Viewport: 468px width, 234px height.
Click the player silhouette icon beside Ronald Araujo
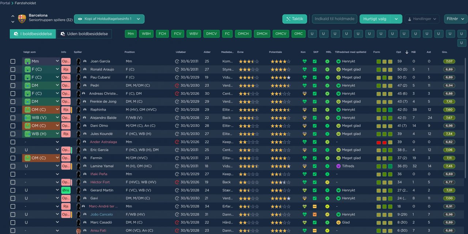(x=78, y=69)
